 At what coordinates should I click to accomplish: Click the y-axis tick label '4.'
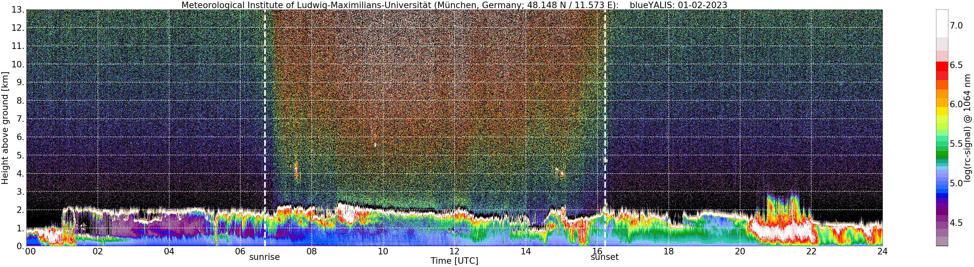point(20,173)
